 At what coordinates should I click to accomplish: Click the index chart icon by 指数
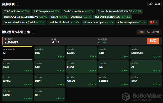6,39
